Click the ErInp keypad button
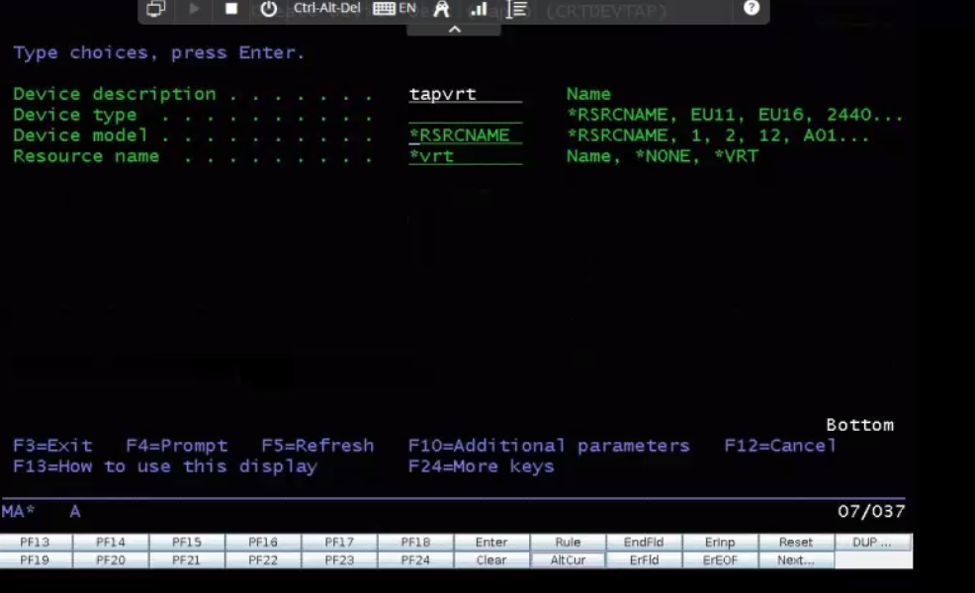This screenshot has width=975, height=593. (x=720, y=542)
